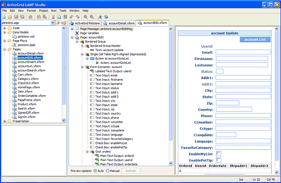
Task: Click the Zoom in magnifier toolbar icon
Action: (x=86, y=17)
